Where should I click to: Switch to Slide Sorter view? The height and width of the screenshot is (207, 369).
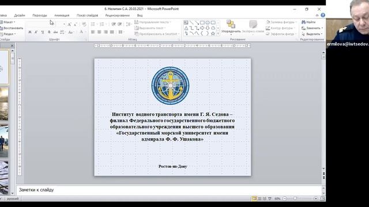tap(259, 198)
